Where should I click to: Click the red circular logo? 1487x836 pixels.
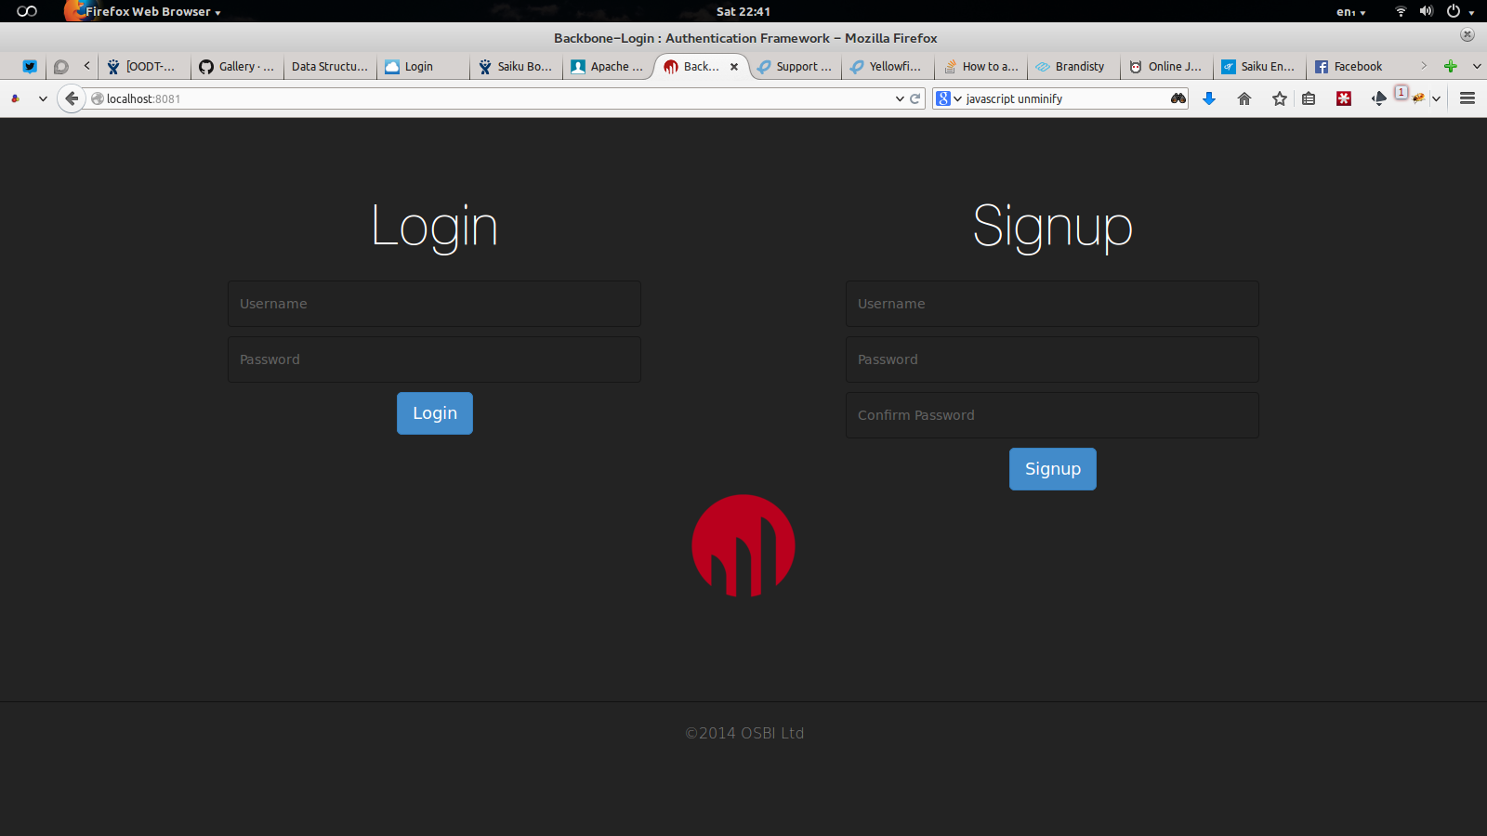743,545
